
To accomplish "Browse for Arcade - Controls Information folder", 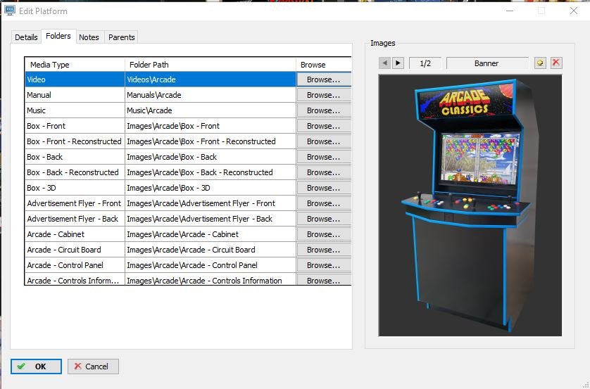I will [x=324, y=280].
